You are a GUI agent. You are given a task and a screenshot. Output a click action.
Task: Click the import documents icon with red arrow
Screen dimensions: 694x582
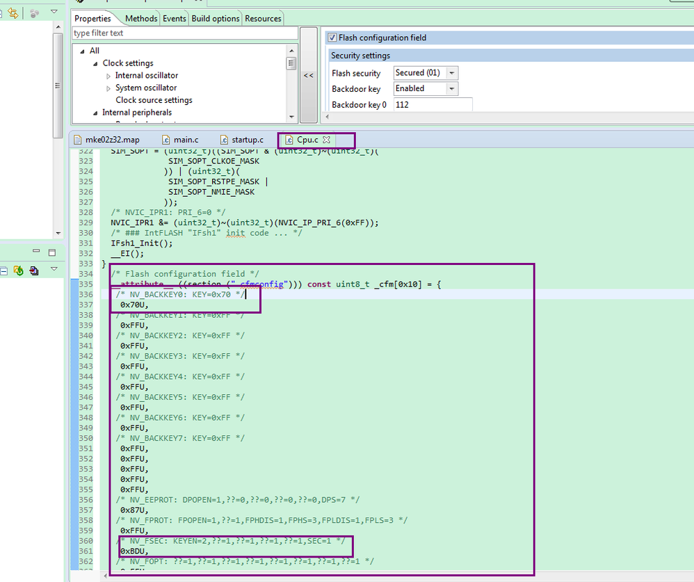[x=34, y=270]
